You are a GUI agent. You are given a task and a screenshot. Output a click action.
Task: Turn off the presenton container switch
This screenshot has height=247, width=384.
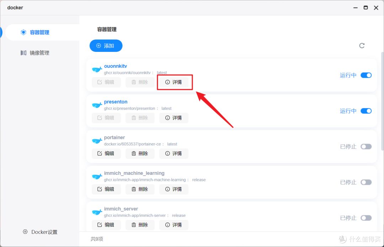(x=366, y=111)
